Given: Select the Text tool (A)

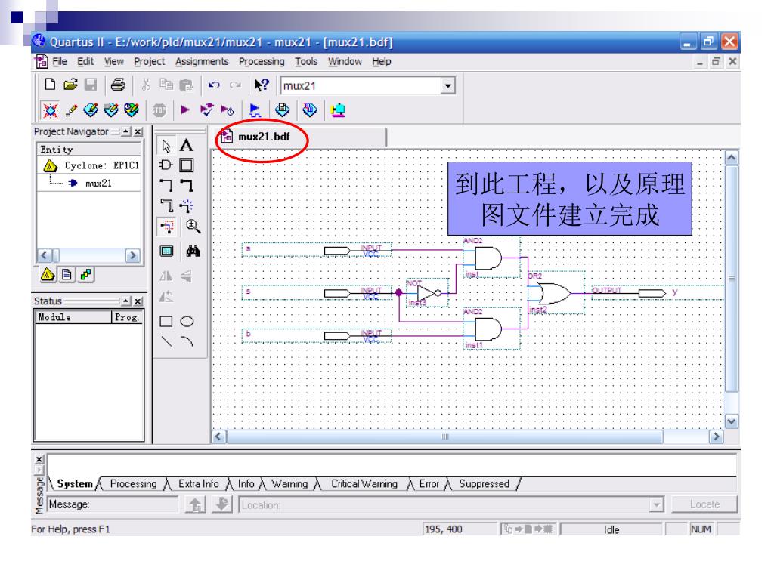Looking at the screenshot, I should (187, 145).
